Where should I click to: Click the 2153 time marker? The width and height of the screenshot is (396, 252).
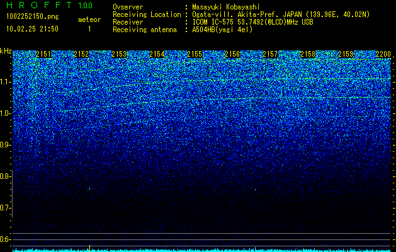point(119,54)
